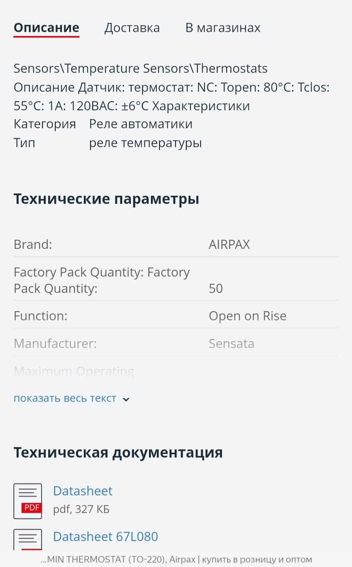The height and width of the screenshot is (567, 352).
Task: Click the Sensata manufacturer value
Action: pos(231,344)
